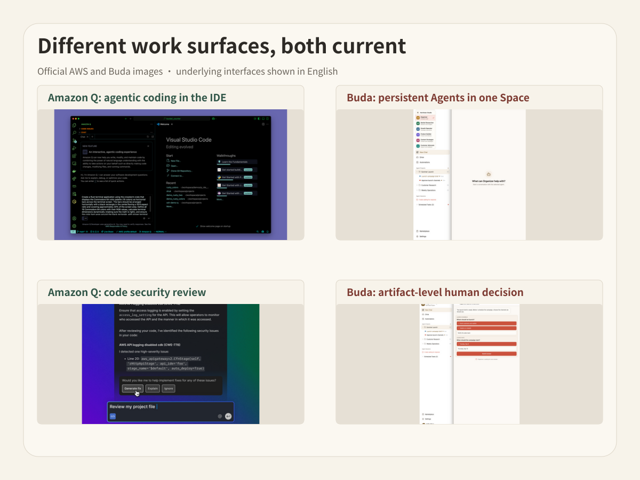Select Growth Operator agent in persistent Agents panel
Image resolution: width=640 pixels, height=480 pixels.
click(x=425, y=129)
